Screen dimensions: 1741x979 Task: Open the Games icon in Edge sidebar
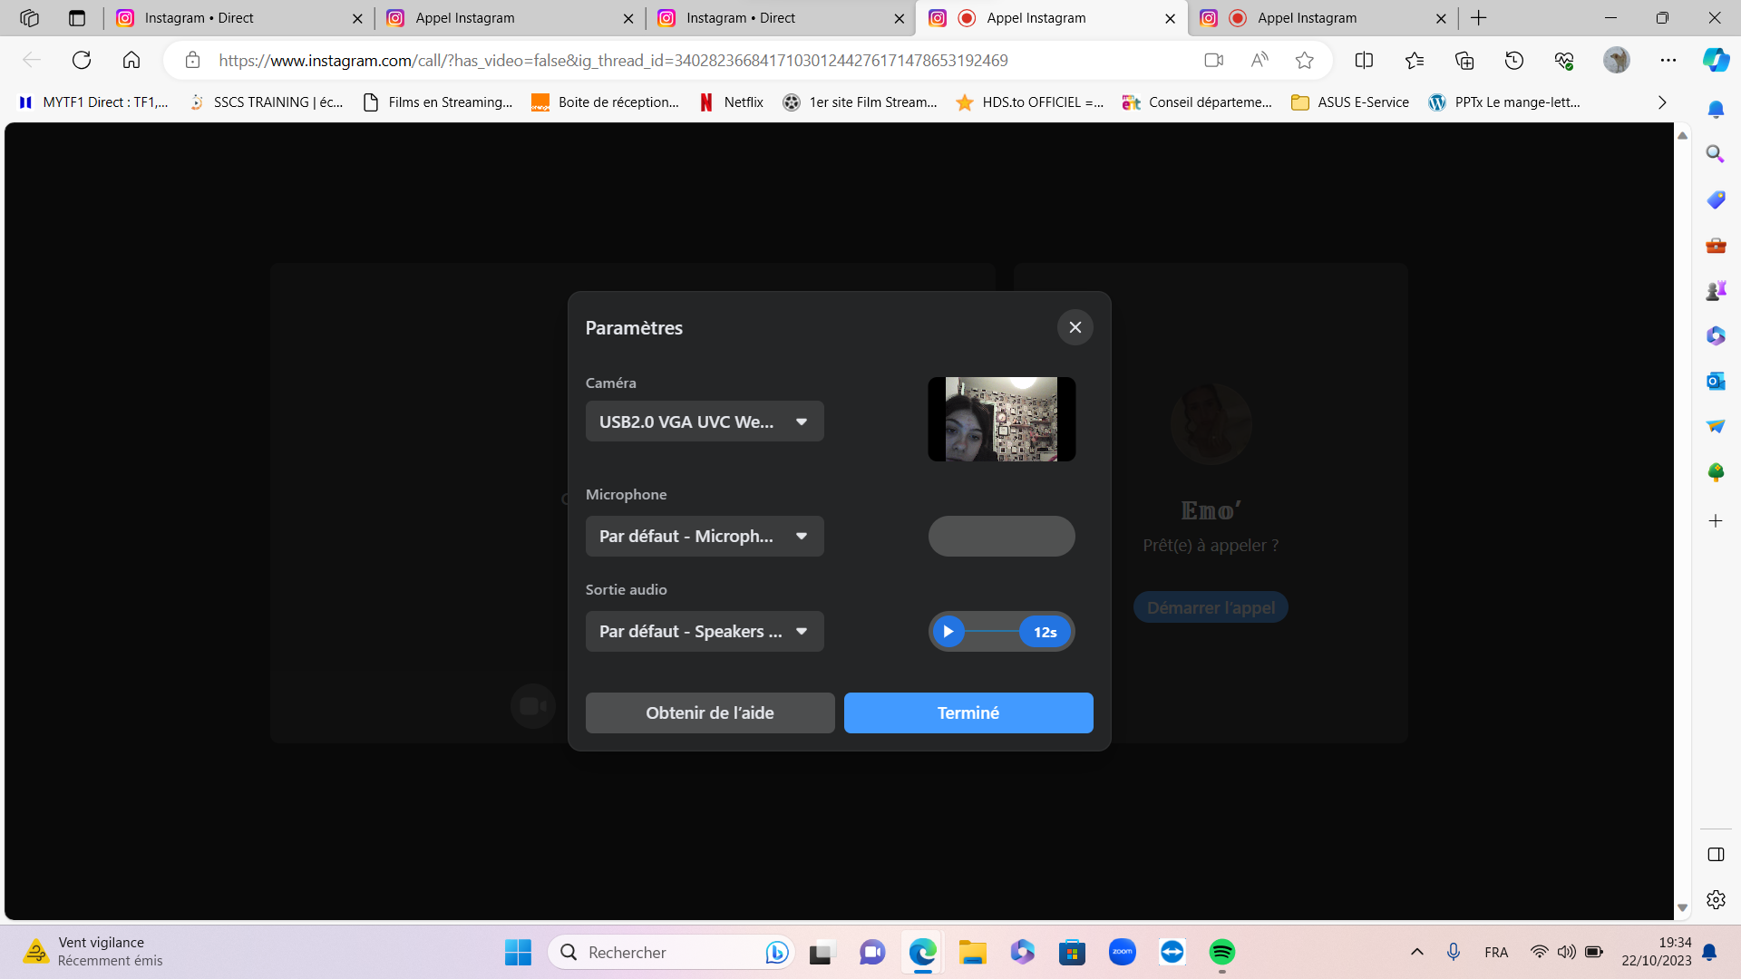tap(1715, 290)
